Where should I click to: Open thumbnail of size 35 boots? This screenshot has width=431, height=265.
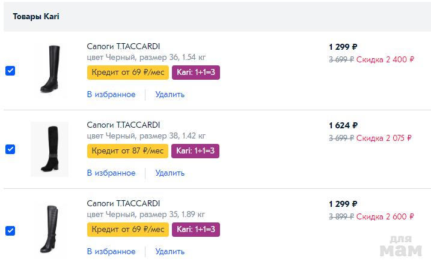(x=49, y=229)
